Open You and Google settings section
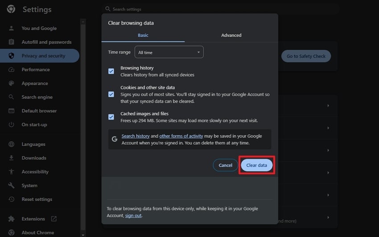Image resolution: width=379 pixels, height=237 pixels. coord(40,28)
